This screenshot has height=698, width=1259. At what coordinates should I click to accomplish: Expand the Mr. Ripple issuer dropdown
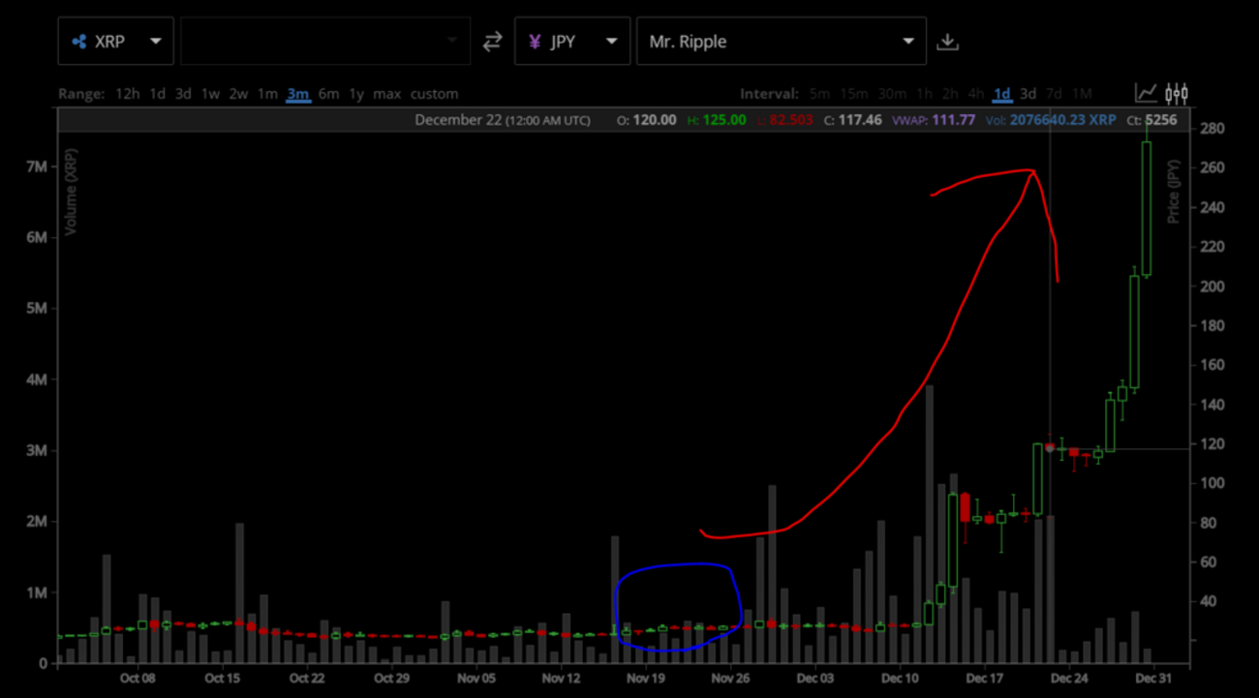[781, 42]
